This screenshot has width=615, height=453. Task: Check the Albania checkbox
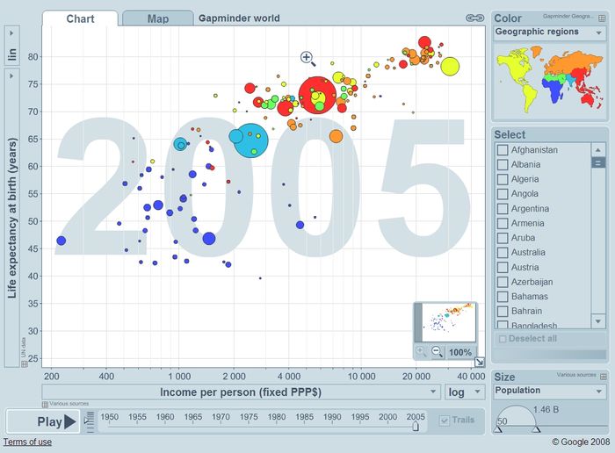click(x=502, y=164)
